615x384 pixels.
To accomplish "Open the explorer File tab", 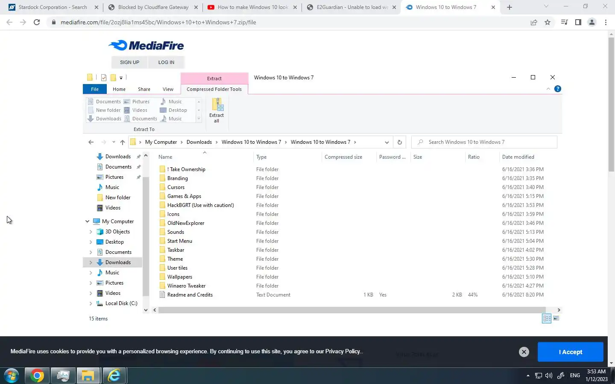I will [95, 89].
